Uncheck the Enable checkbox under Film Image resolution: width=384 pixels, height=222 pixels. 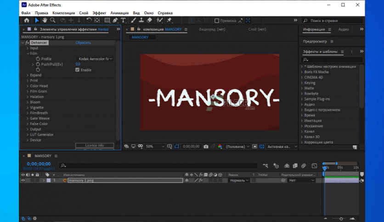point(78,70)
